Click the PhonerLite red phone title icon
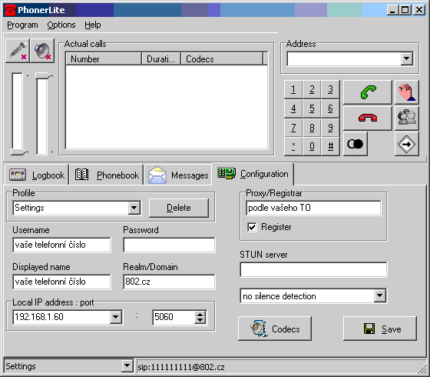The image size is (430, 377). tap(10, 10)
